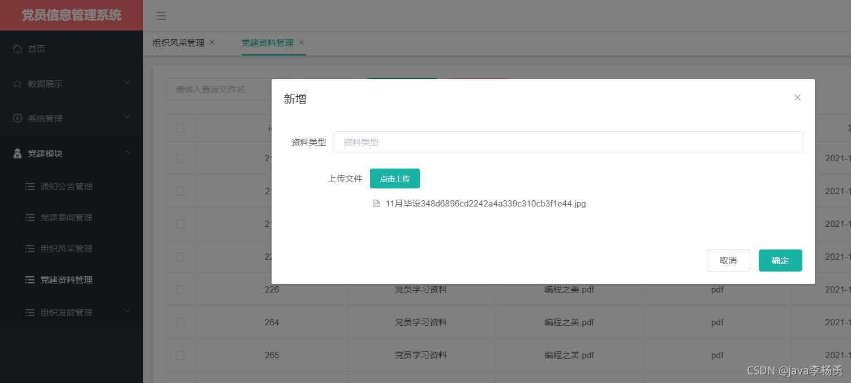Viewport: 851px width, 383px height.
Task: Click the list icon beside 组织风采管理
Action: click(x=30, y=249)
